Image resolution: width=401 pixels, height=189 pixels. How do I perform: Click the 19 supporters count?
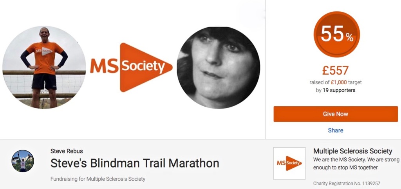339,90
